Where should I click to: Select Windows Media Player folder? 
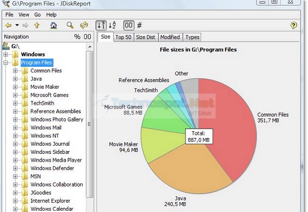click(x=56, y=160)
